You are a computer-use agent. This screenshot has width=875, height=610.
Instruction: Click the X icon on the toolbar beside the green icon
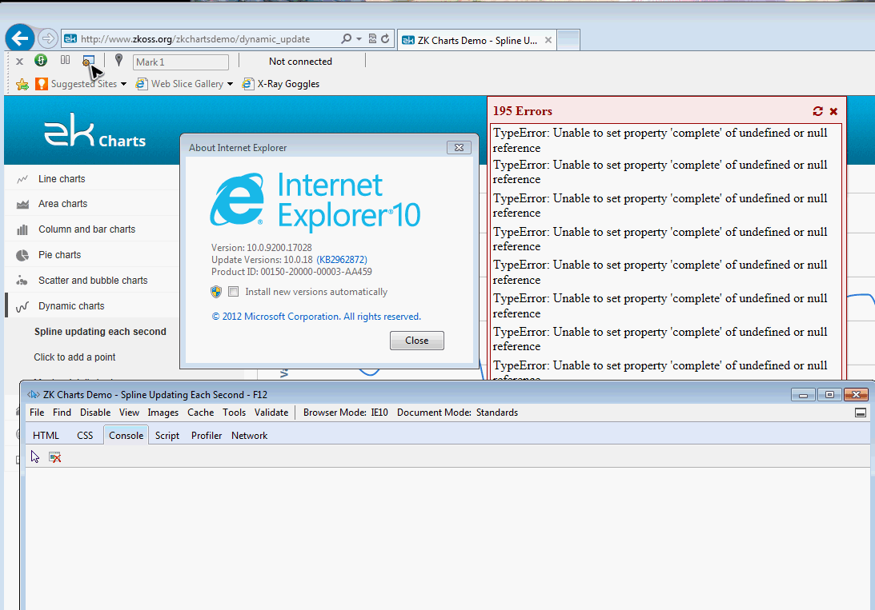[19, 62]
